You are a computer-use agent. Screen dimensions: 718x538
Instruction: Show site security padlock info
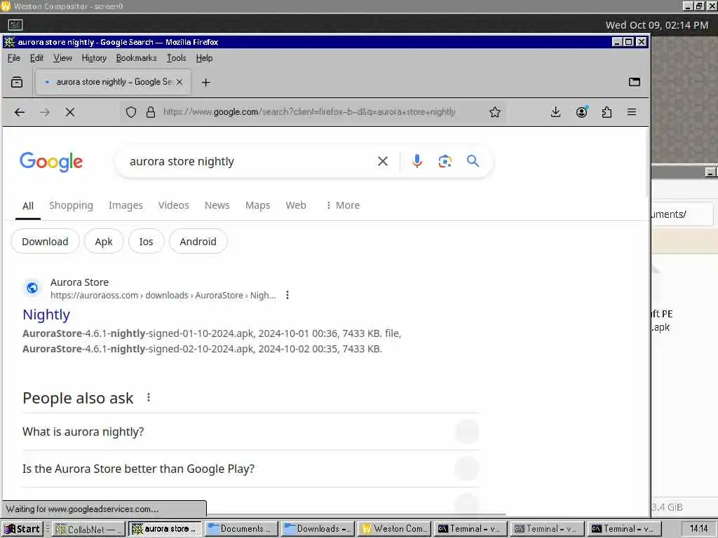pos(151,112)
